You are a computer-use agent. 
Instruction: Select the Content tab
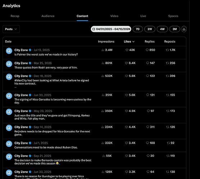pos(82,16)
